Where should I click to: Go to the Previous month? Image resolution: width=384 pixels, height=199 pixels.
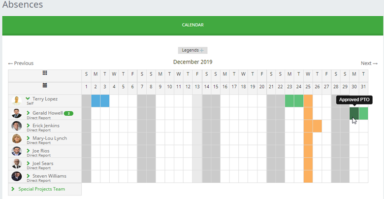[x=21, y=63]
